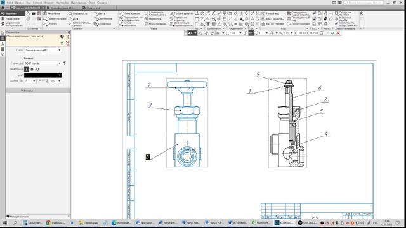Confirm with the green checkmark in Параметры
The height and width of the screenshot is (228, 406).
62,42
